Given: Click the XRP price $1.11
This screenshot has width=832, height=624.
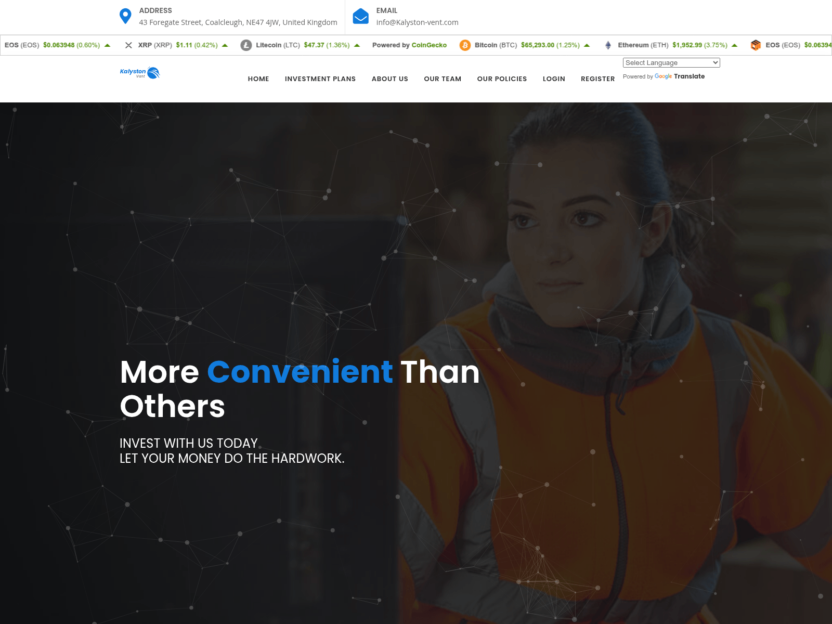Looking at the screenshot, I should click(184, 45).
